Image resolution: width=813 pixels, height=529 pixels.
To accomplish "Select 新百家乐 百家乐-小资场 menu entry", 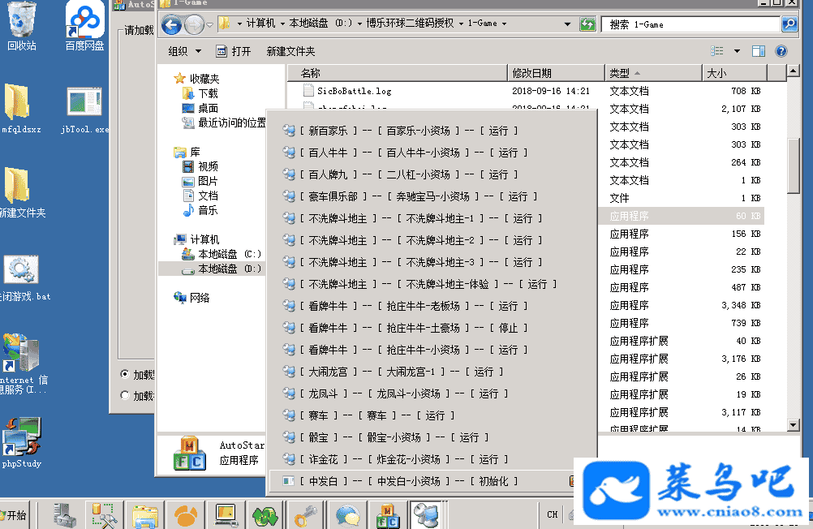I will pos(408,131).
